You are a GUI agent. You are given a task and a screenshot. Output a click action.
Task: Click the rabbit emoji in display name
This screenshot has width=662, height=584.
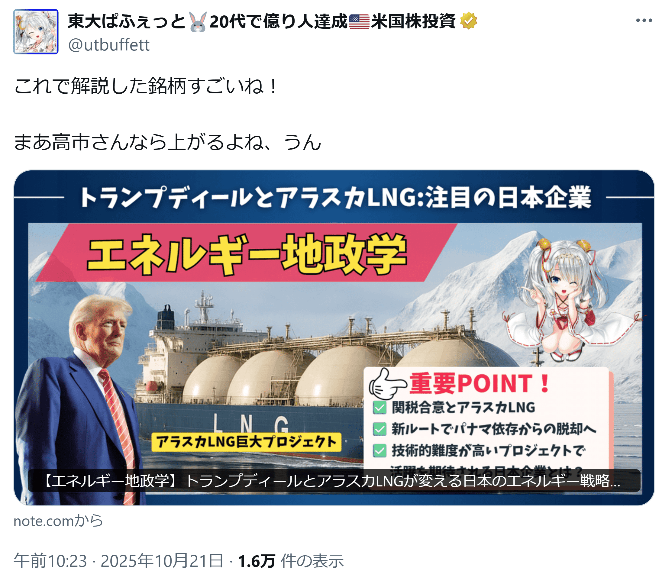click(198, 22)
